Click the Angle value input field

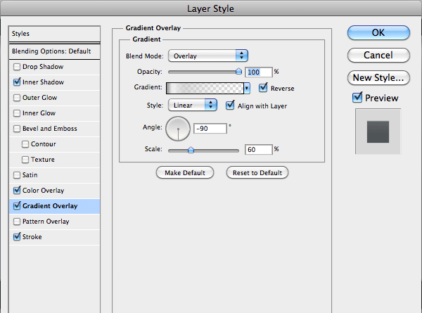(x=210, y=129)
